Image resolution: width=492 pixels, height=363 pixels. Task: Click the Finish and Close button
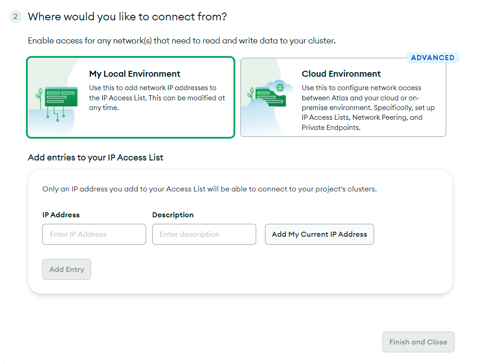[x=418, y=342]
